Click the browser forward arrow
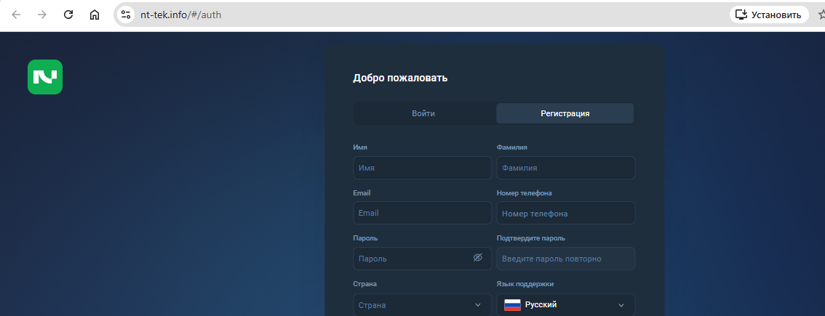The width and height of the screenshot is (825, 316). click(x=42, y=15)
